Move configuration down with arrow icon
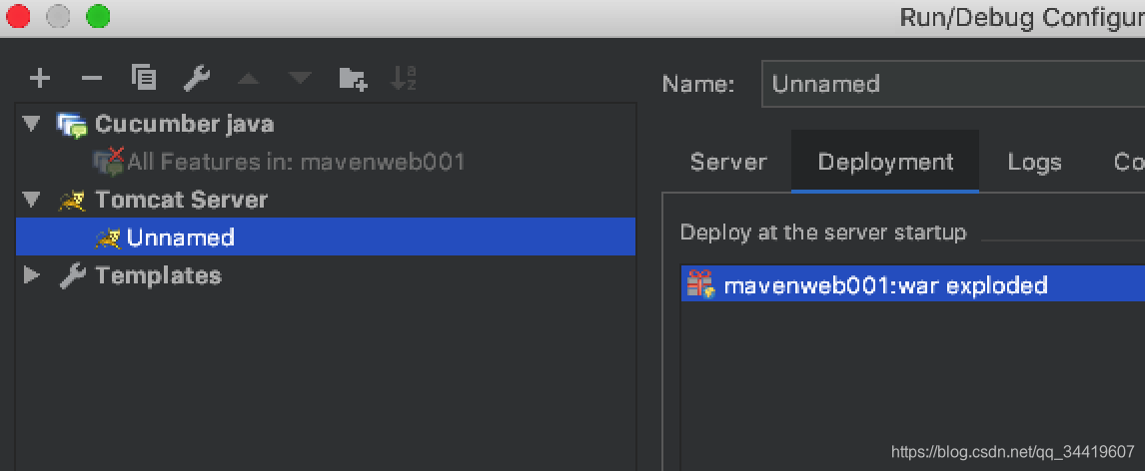This screenshot has height=471, width=1145. (300, 77)
